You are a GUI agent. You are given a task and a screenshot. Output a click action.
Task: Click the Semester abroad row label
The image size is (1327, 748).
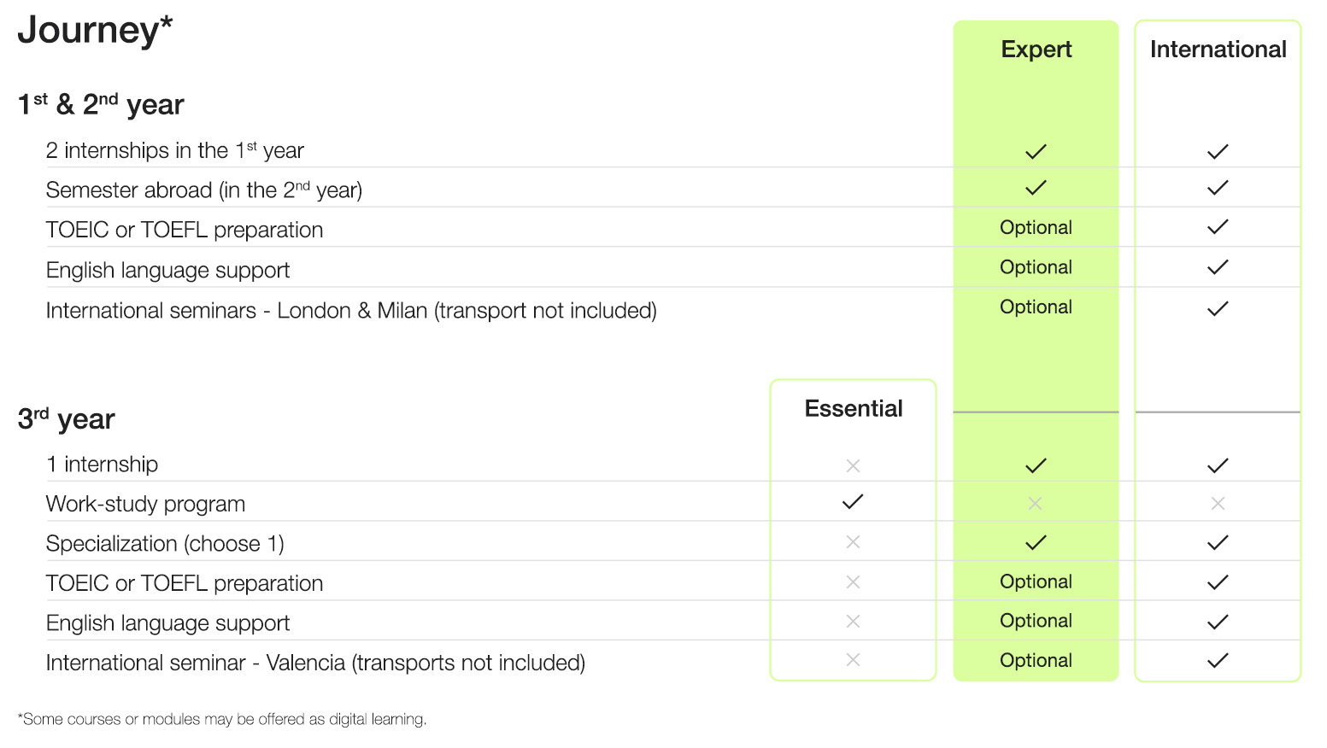[204, 190]
